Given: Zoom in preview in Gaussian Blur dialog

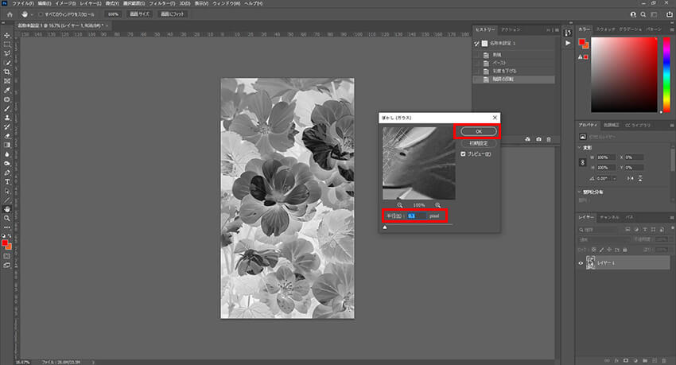Looking at the screenshot, I should coord(437,205).
